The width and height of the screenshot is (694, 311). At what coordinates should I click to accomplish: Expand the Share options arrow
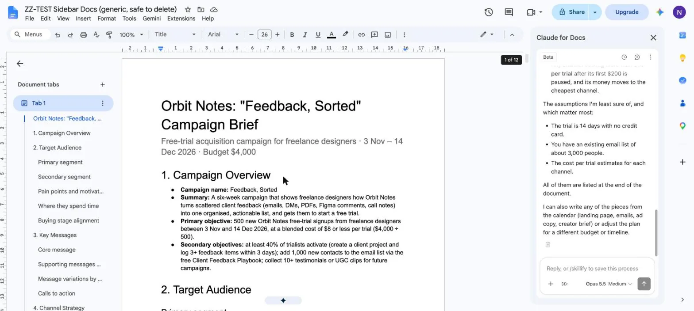click(x=595, y=12)
